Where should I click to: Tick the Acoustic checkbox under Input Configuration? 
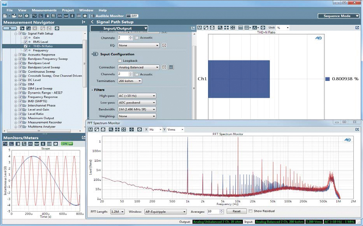point(137,74)
